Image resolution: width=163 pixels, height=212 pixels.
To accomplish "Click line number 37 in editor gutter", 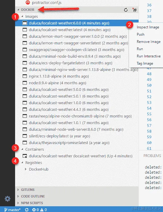I will (149, 11).
